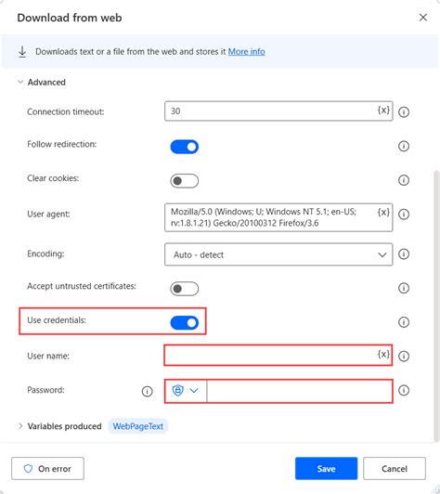
Task: Insert a variable into Connection timeout
Action: coord(383,110)
